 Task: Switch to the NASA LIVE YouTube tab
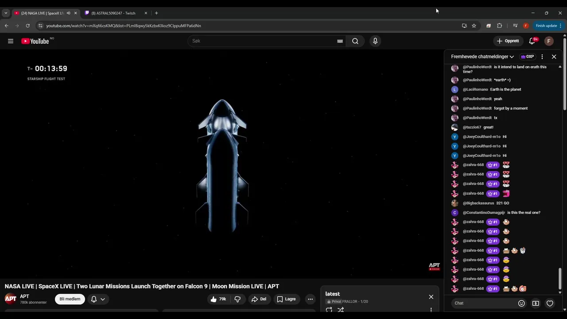click(42, 13)
